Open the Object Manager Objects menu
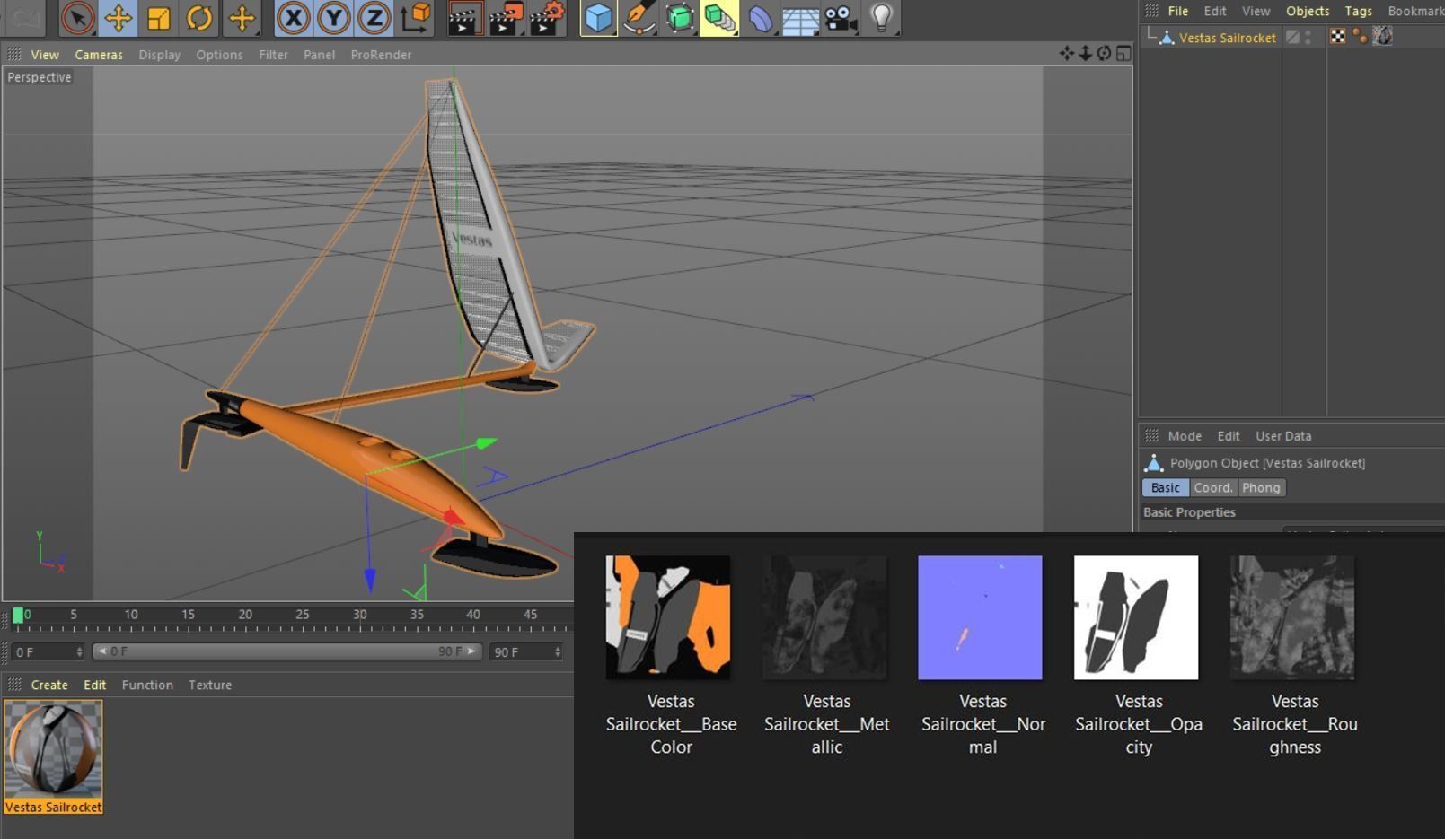Image resolution: width=1445 pixels, height=839 pixels. click(x=1308, y=11)
